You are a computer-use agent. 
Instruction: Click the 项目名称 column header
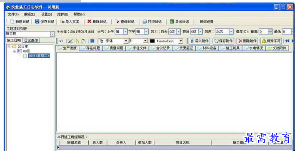182,143
